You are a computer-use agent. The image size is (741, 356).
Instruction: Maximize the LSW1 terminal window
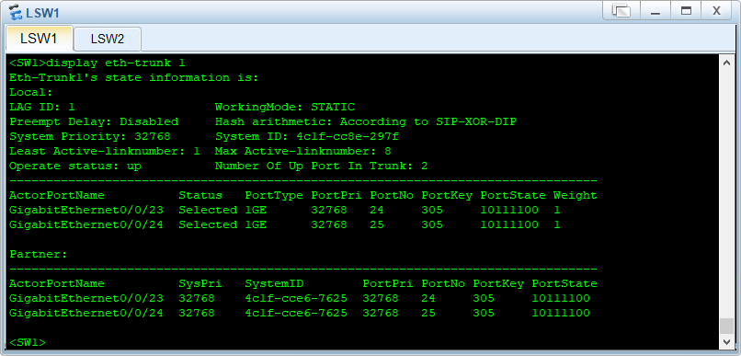[x=686, y=11]
